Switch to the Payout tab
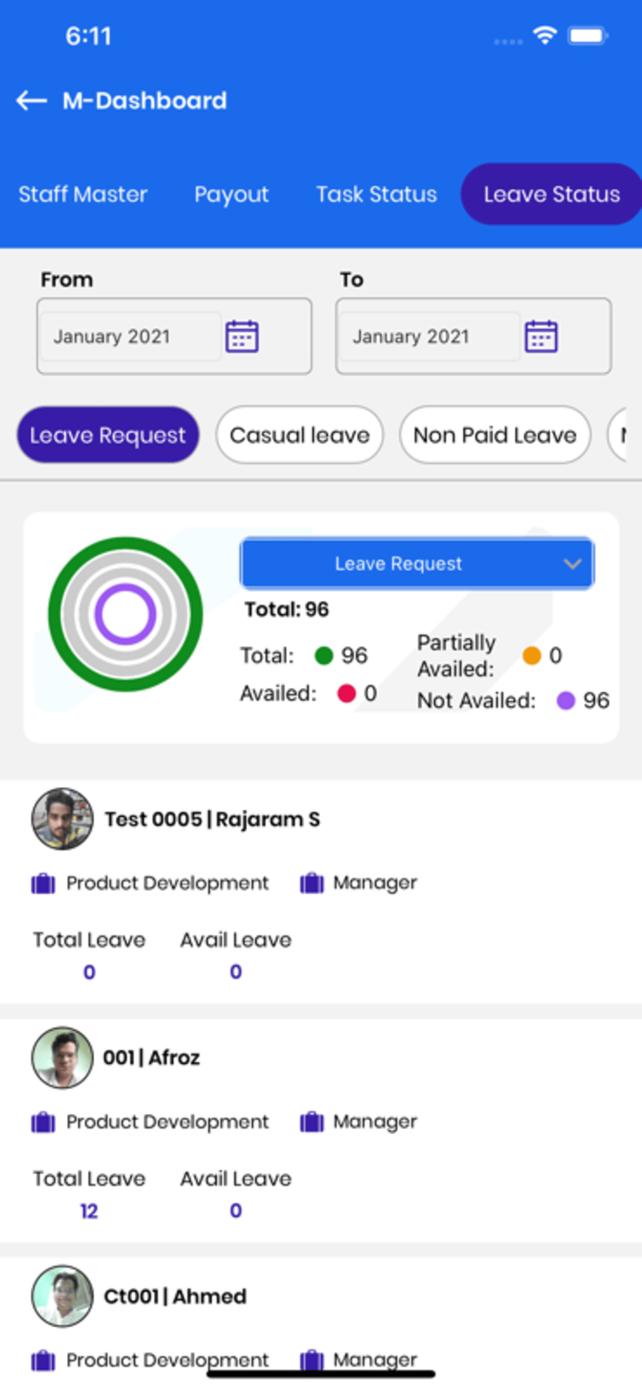Image resolution: width=642 pixels, height=1391 pixels. click(232, 195)
